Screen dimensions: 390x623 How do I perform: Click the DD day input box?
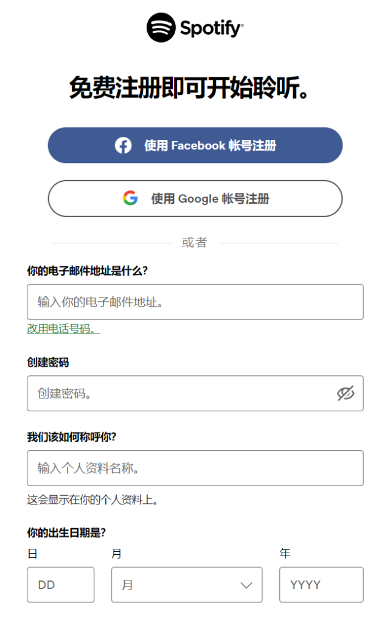click(60, 585)
